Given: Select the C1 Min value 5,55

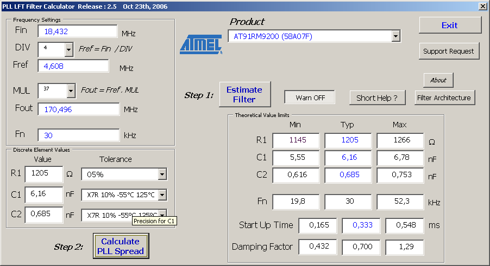Looking at the screenshot, I should pos(296,158).
